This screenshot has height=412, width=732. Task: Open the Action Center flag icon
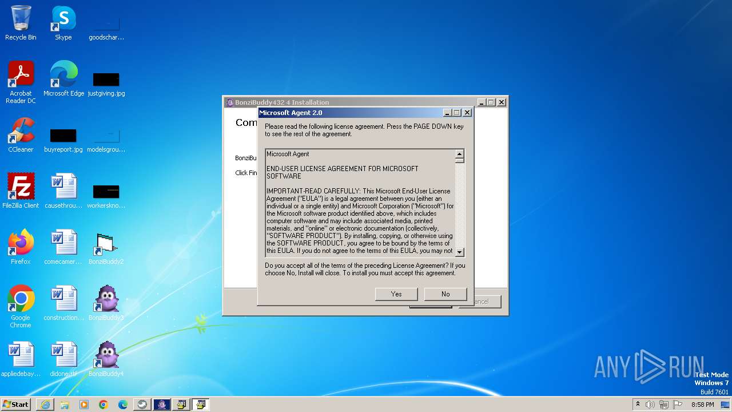(678, 405)
